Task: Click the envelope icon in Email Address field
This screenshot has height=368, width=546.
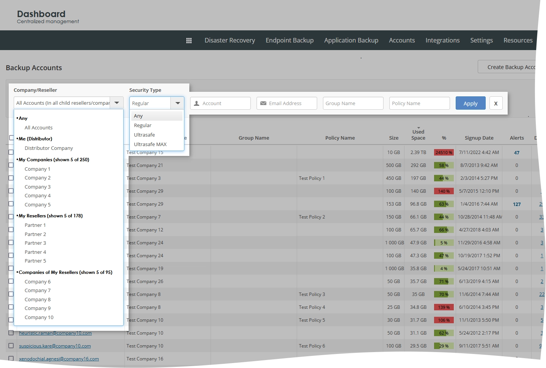Action: (263, 103)
